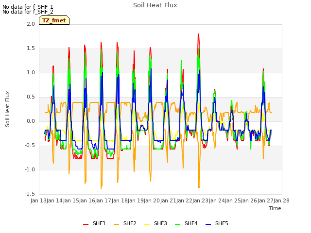Click the Jan 23 x-axis tick label

(201, 200)
